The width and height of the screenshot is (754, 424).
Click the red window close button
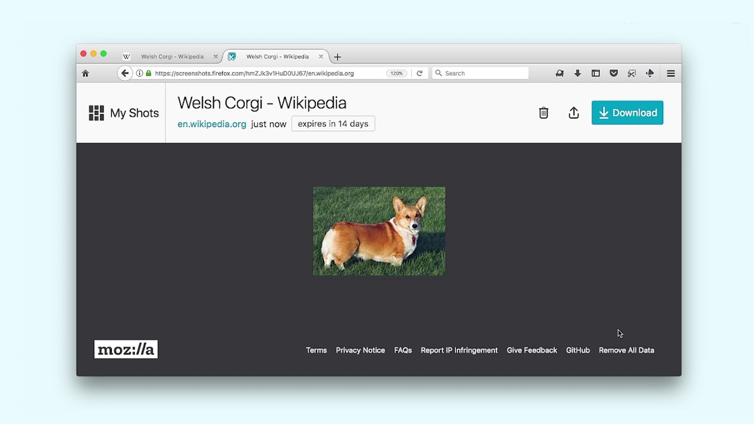click(x=84, y=54)
